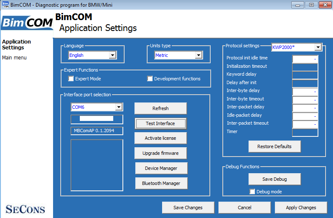Click the Activate license button
This screenshot has height=218, width=333.
[x=160, y=138]
